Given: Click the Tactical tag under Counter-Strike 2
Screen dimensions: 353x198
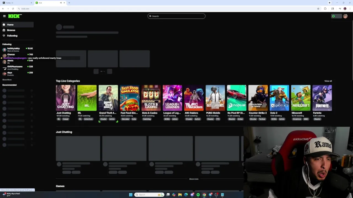Looking at the screenshot, I should click(x=262, y=119).
